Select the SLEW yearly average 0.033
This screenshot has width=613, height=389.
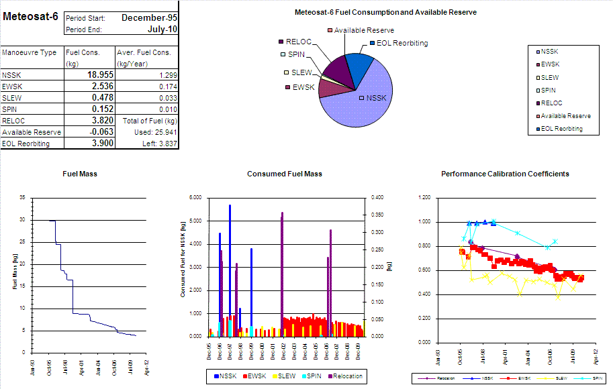168,98
